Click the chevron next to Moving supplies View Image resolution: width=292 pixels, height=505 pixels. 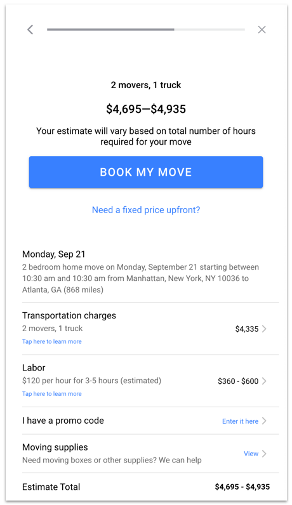pyautogui.click(x=264, y=454)
